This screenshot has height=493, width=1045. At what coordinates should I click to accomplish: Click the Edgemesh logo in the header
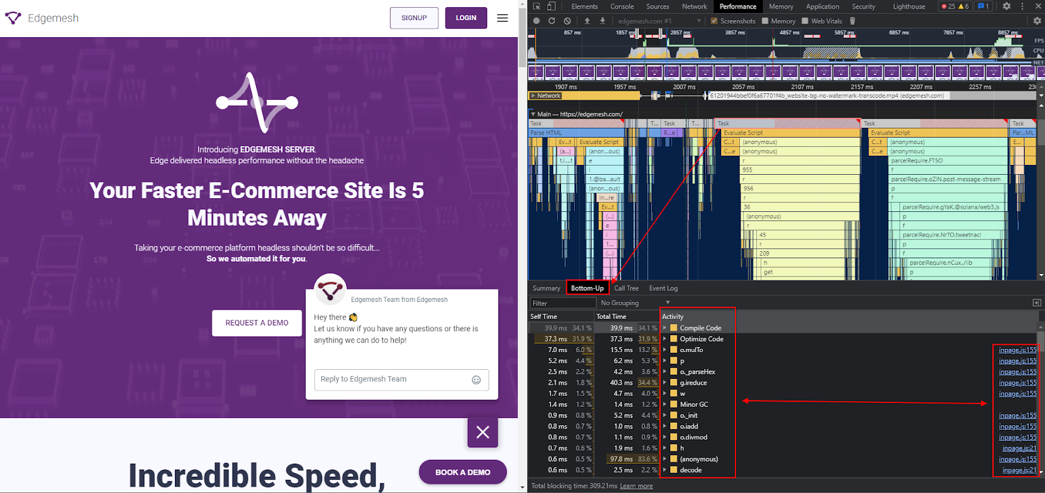click(42, 18)
